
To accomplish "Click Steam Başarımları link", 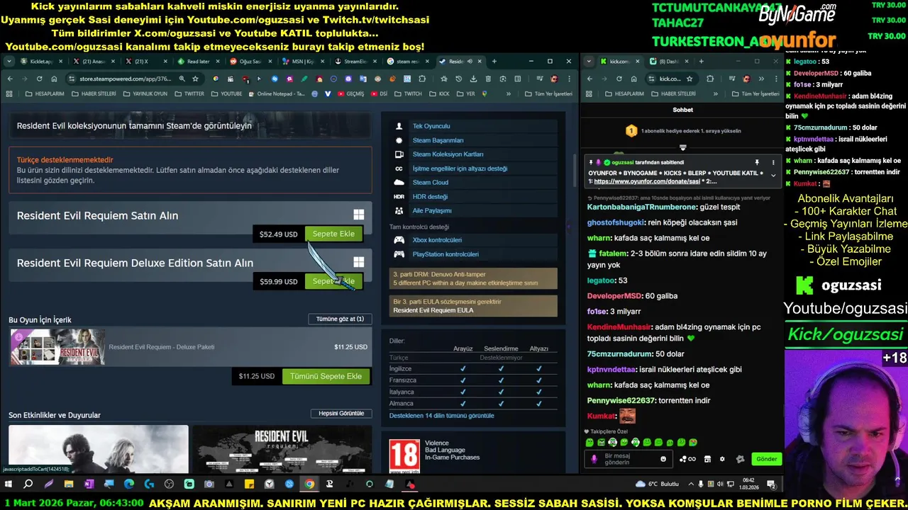I will click(x=438, y=140).
